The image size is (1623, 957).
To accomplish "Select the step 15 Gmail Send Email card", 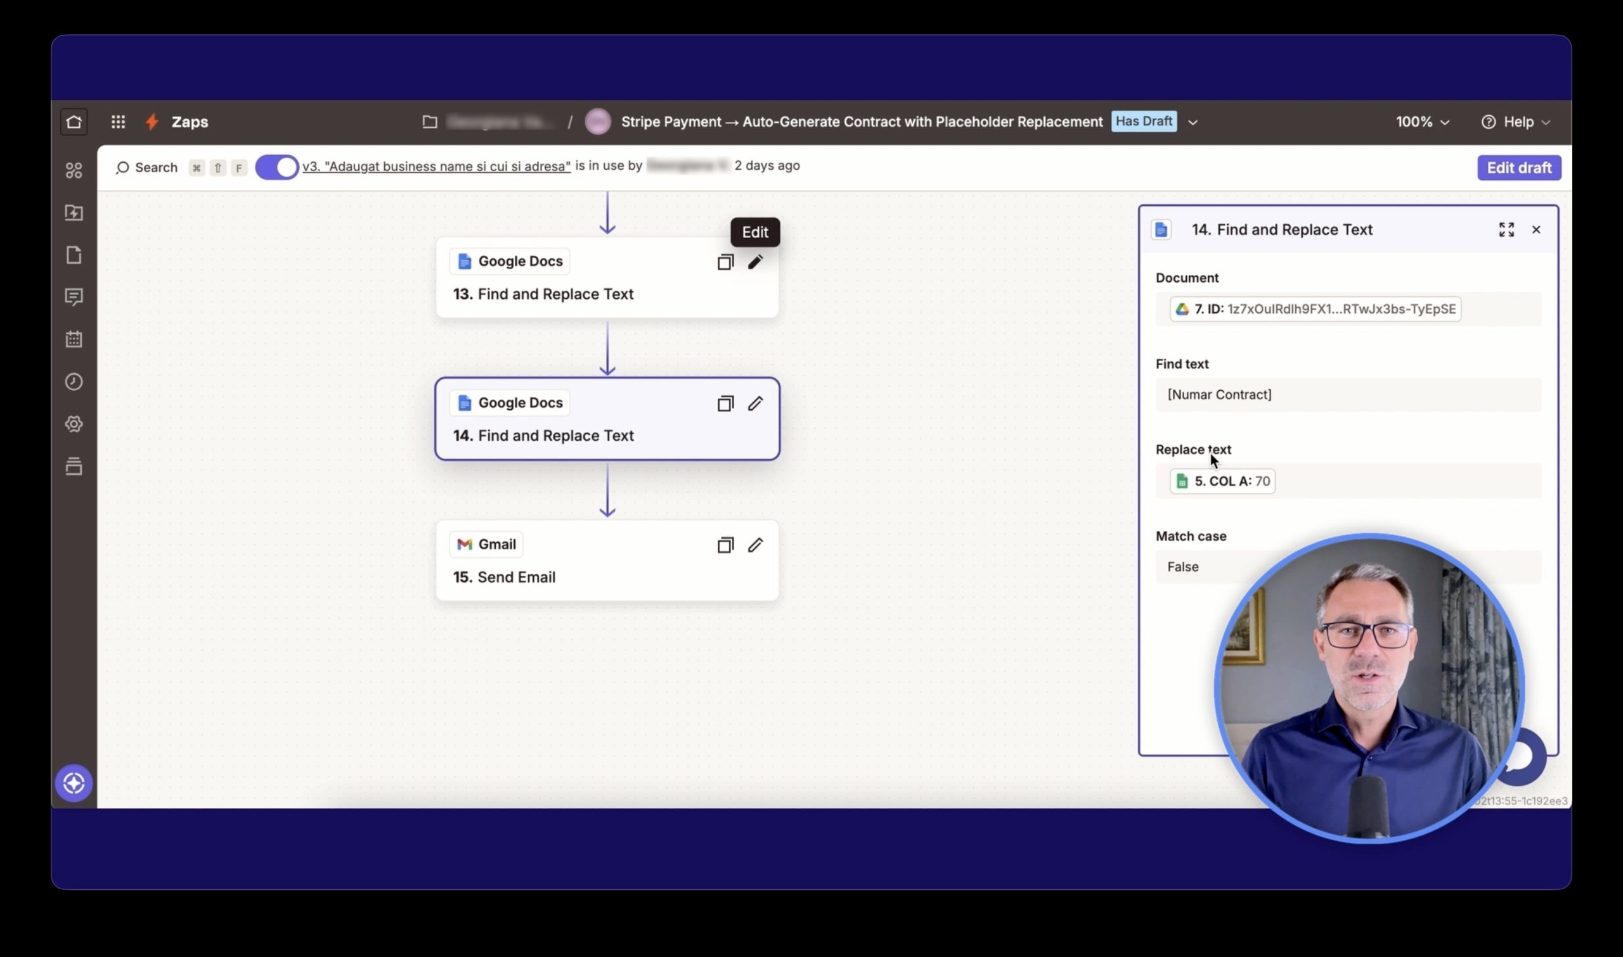I will (x=607, y=561).
